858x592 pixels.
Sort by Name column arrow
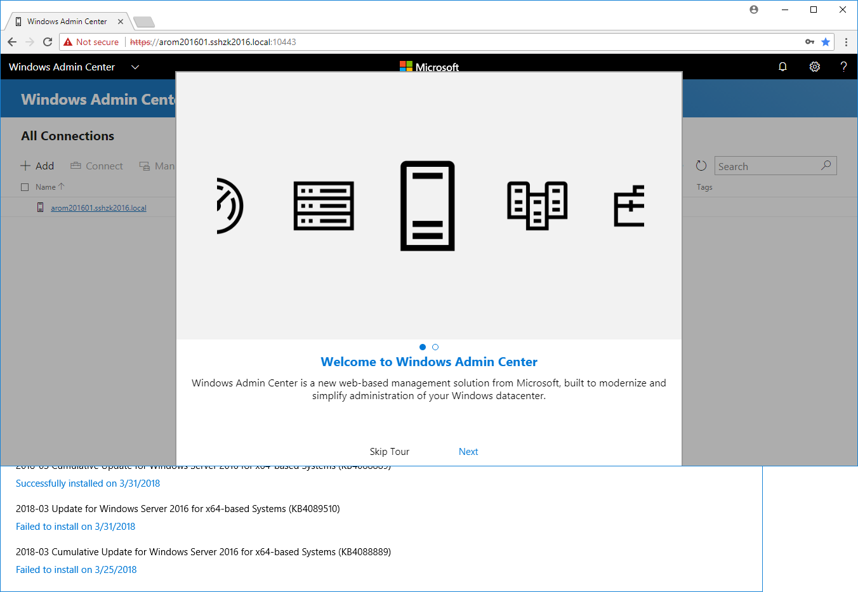pyautogui.click(x=62, y=187)
